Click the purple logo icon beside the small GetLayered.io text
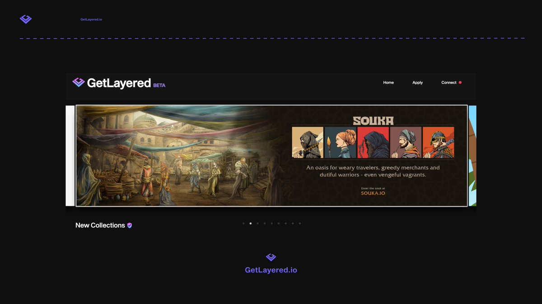542x304 pixels. click(26, 19)
